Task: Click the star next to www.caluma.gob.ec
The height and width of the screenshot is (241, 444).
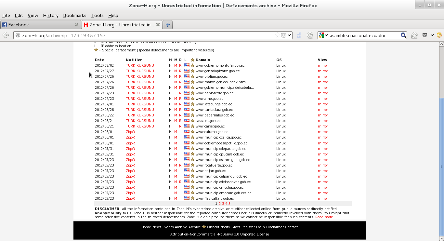Action: 192,132
